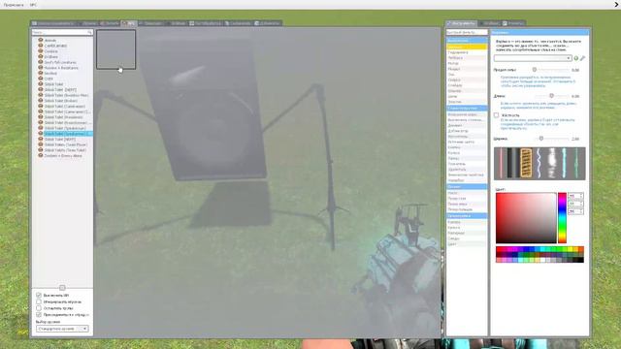
Task: Collapse the construction tool category header
Action: pyautogui.click(x=467, y=108)
